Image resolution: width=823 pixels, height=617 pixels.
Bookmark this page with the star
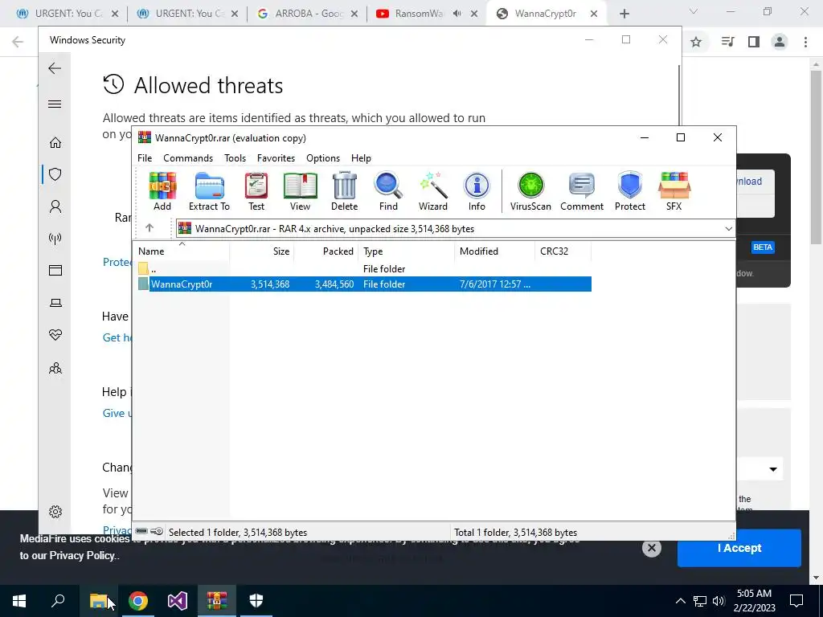click(x=696, y=42)
